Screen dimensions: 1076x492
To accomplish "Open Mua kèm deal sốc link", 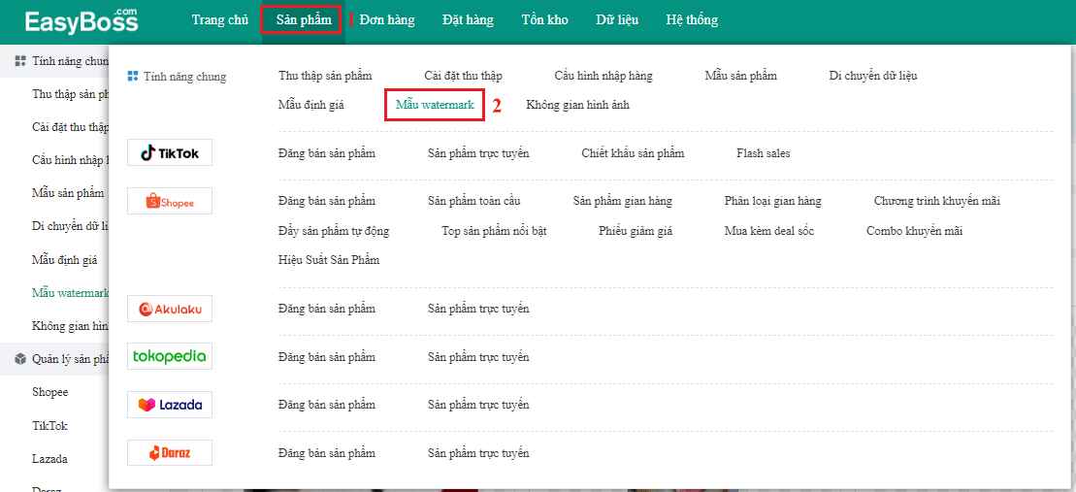I will (x=769, y=231).
